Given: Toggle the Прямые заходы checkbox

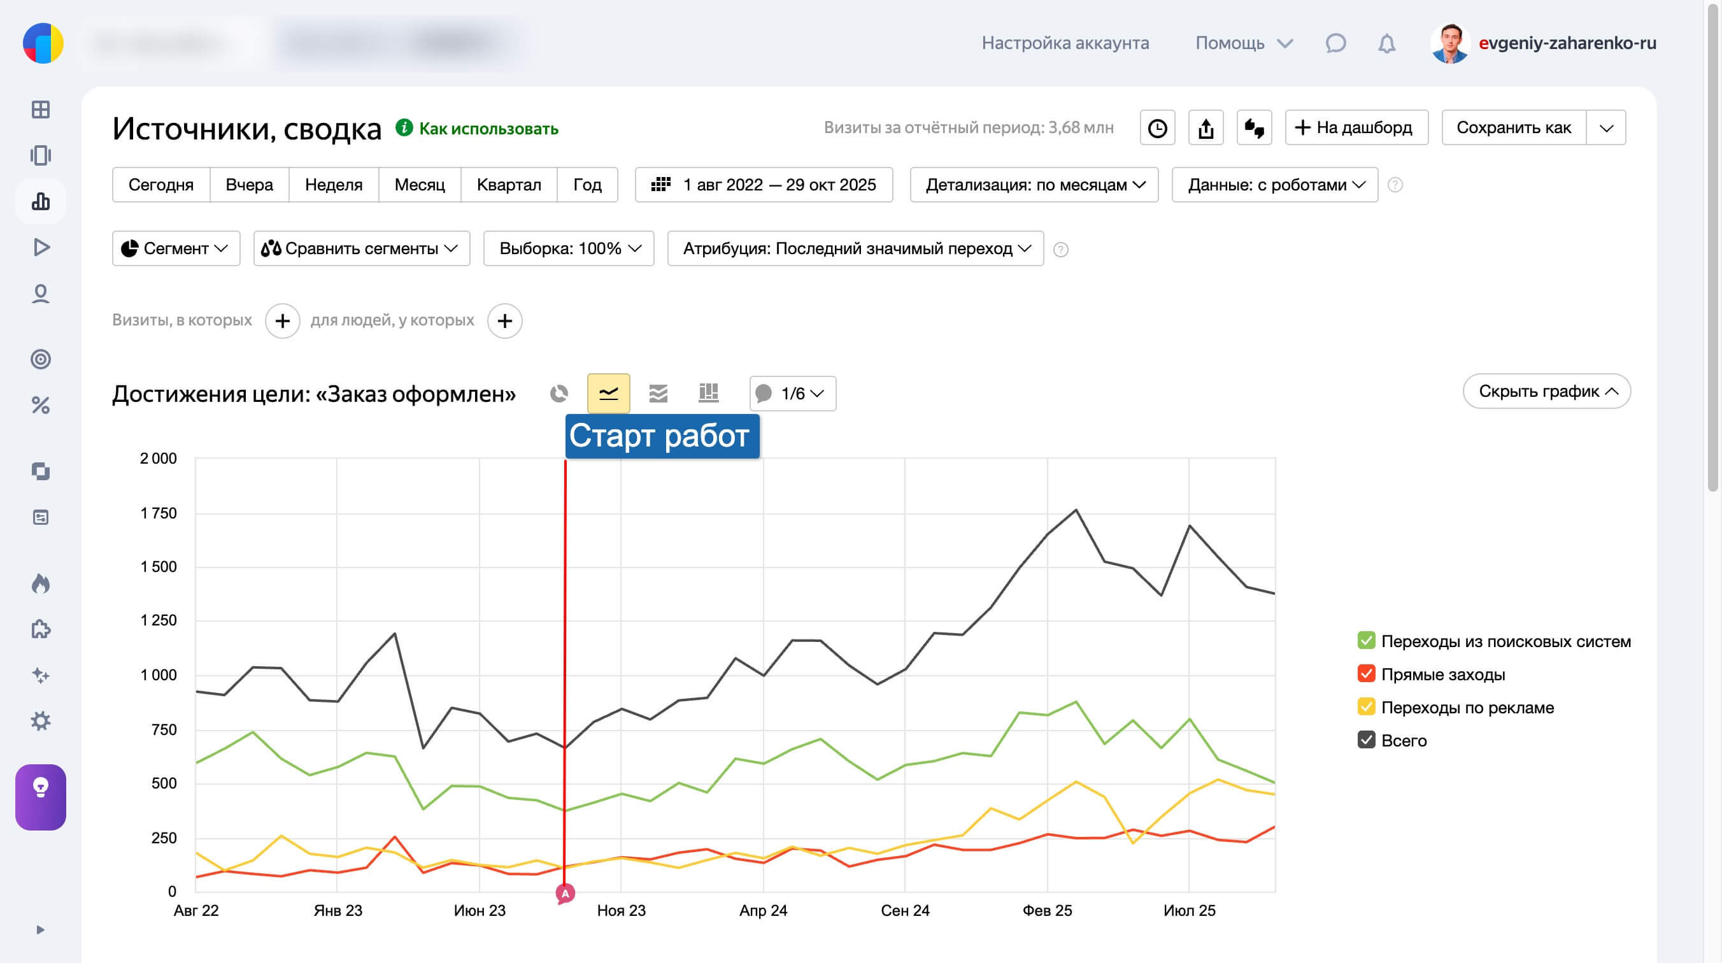Looking at the screenshot, I should [x=1366, y=673].
